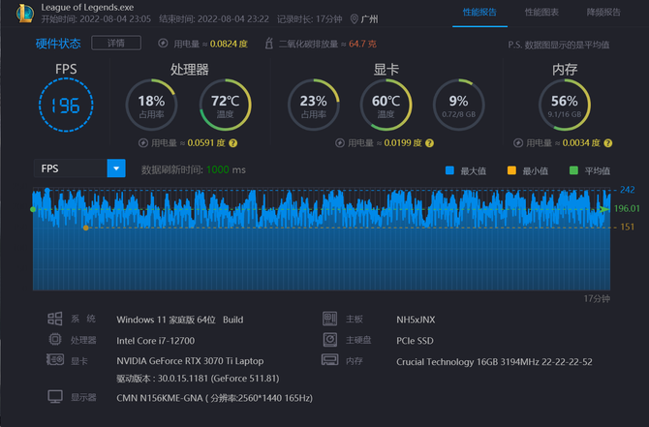The width and height of the screenshot is (649, 427).
Task: Click the total power usage icon
Action: pyautogui.click(x=163, y=43)
